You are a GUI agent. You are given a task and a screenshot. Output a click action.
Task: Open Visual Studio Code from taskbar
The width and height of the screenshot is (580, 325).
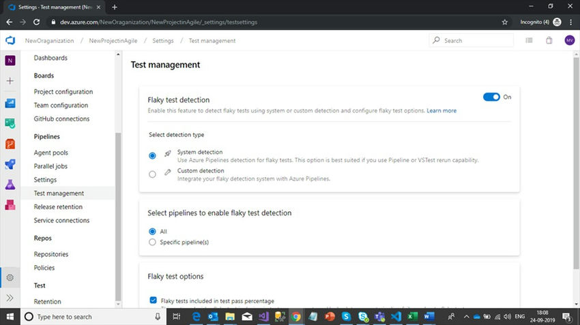click(x=396, y=317)
